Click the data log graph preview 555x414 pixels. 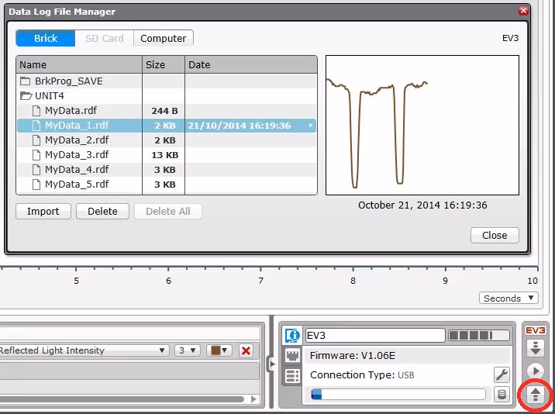point(422,125)
